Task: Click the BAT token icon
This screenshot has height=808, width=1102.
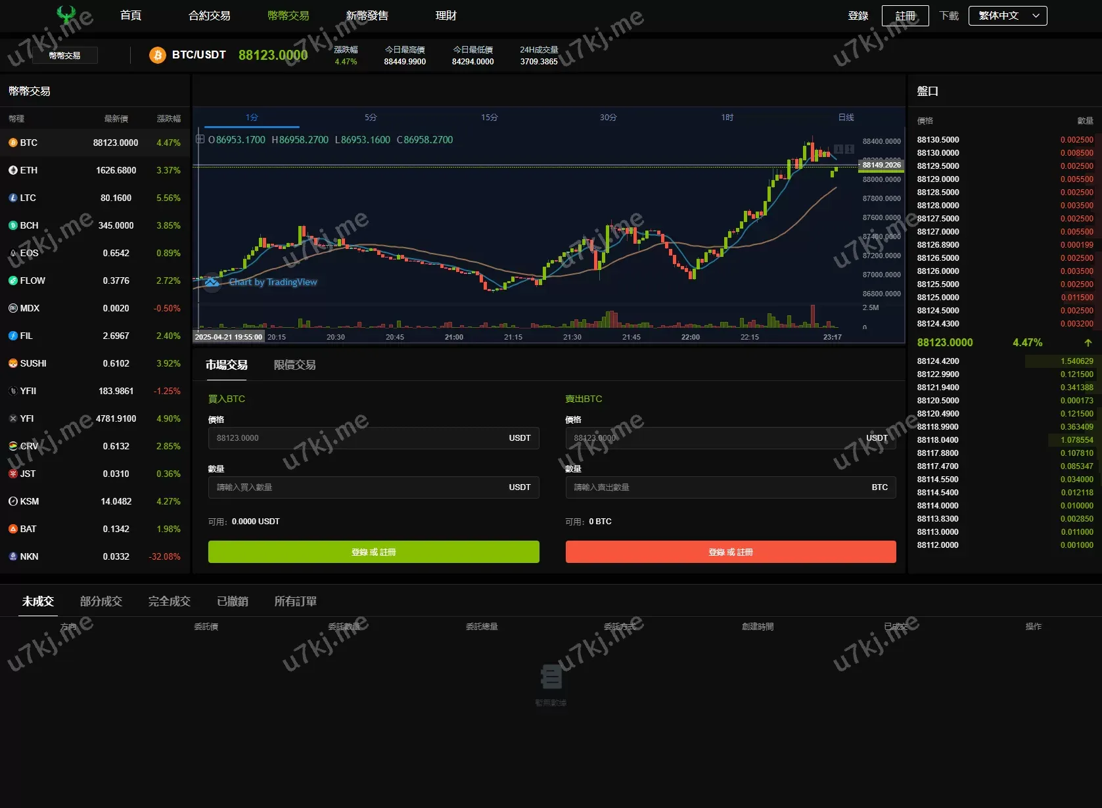Action: pyautogui.click(x=12, y=529)
